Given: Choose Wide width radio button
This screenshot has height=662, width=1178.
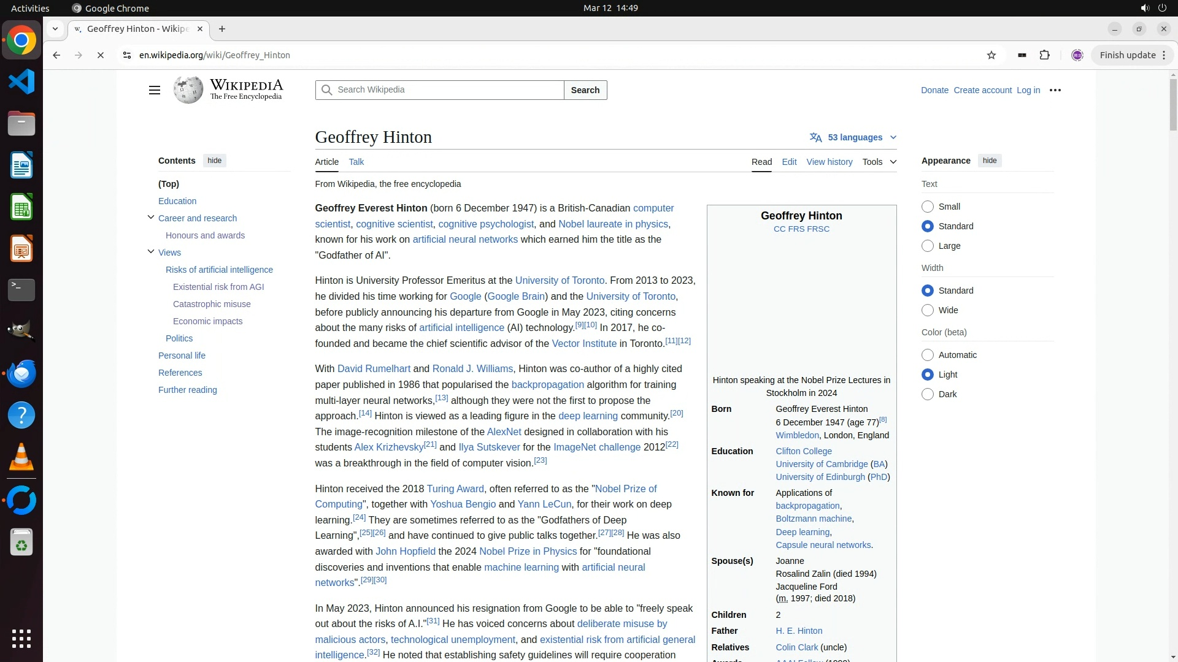Looking at the screenshot, I should 928,310.
